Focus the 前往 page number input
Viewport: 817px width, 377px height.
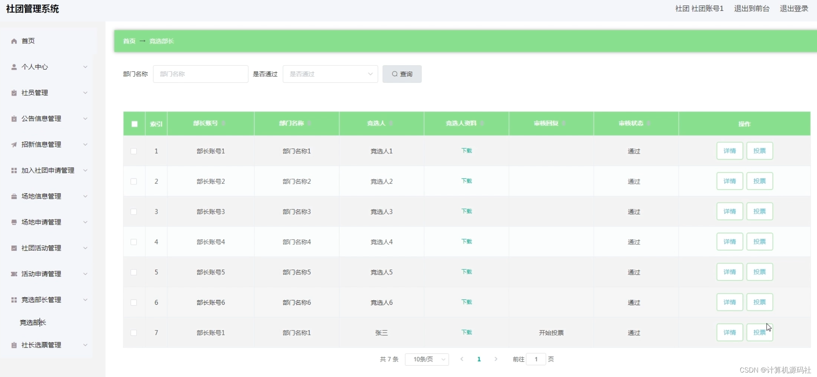tap(536, 359)
